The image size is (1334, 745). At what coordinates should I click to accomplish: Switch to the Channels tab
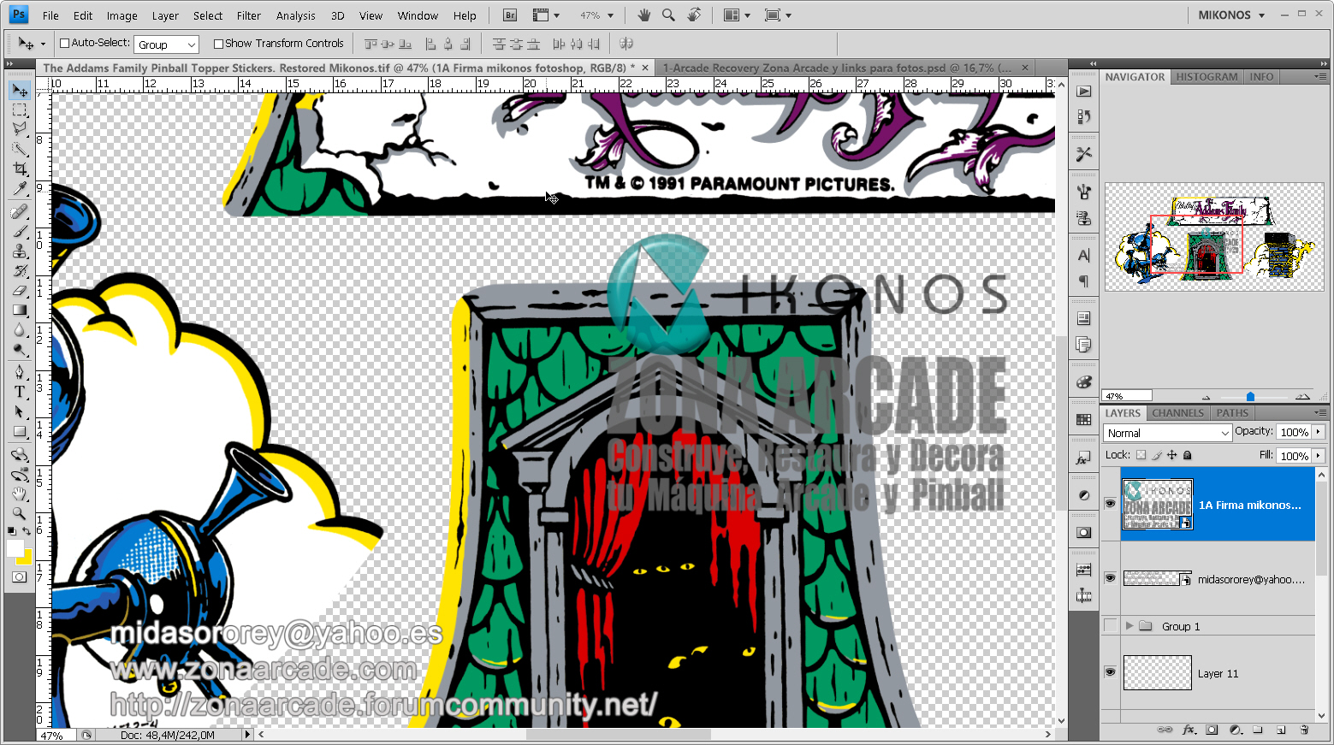1177,413
